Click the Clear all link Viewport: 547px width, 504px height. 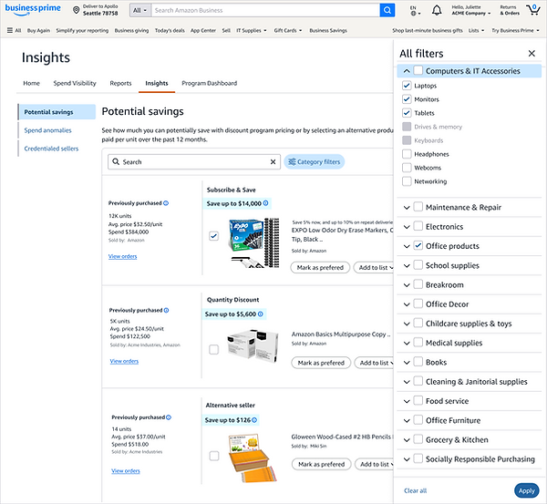[x=415, y=490]
